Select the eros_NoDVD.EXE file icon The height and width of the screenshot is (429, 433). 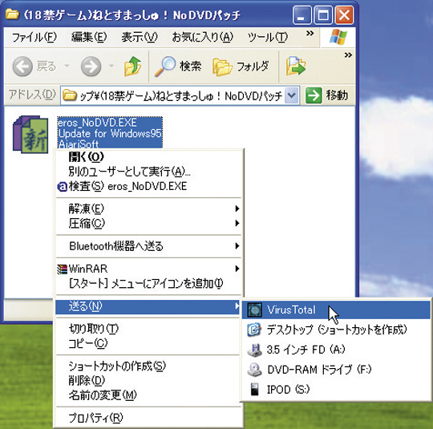[x=30, y=134]
